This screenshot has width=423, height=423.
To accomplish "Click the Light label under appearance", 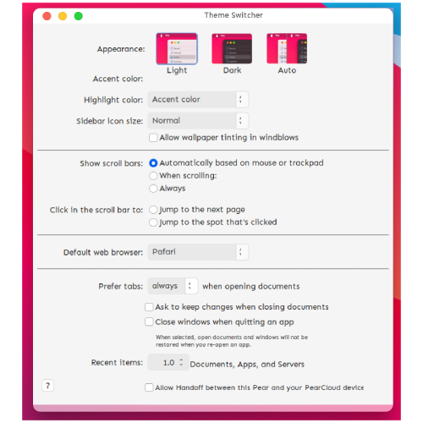I will click(177, 70).
